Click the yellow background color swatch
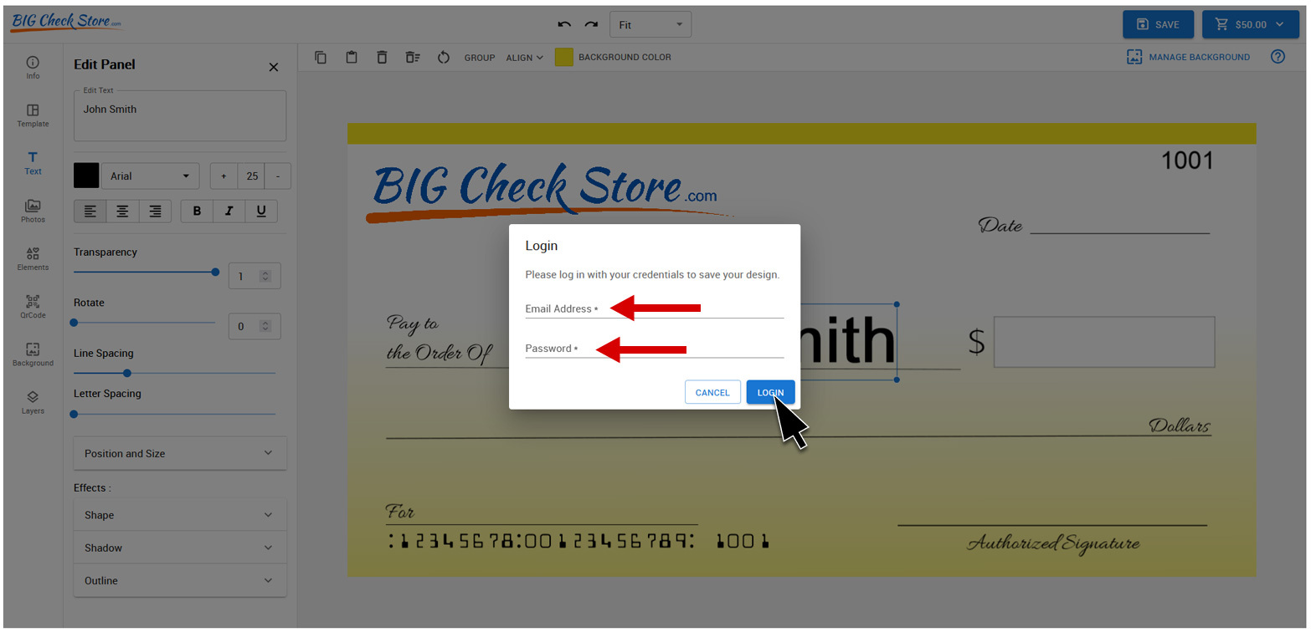 coord(564,58)
